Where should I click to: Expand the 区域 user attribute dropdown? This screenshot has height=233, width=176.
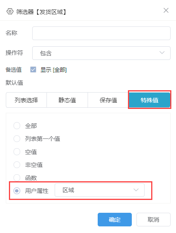pos(100,190)
